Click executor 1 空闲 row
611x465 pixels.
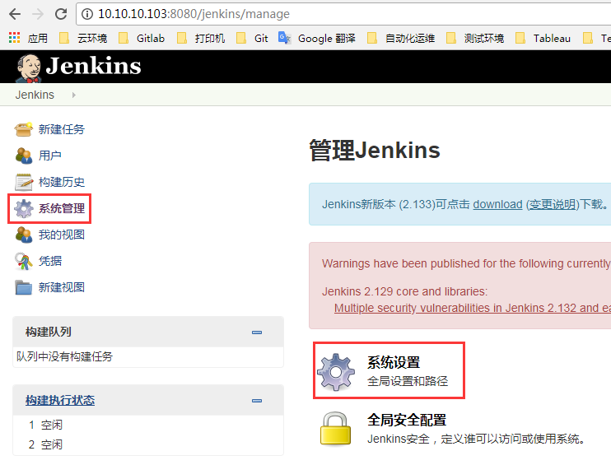click(148, 425)
